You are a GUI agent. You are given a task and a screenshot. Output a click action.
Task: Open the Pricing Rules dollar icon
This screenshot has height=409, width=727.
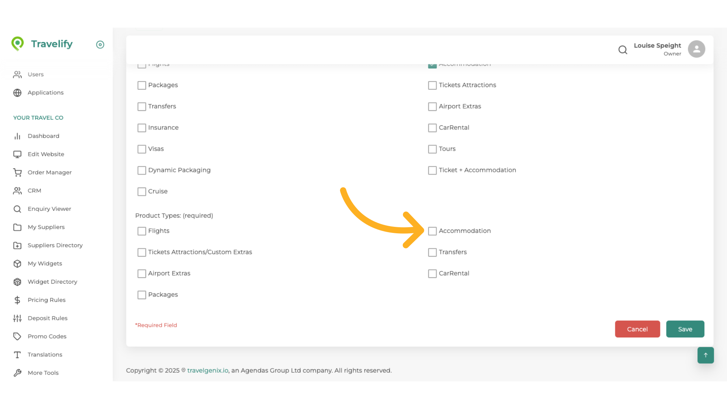(17, 300)
